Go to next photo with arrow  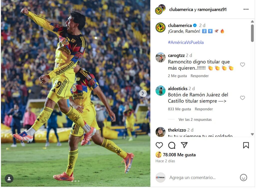pos(143,93)
